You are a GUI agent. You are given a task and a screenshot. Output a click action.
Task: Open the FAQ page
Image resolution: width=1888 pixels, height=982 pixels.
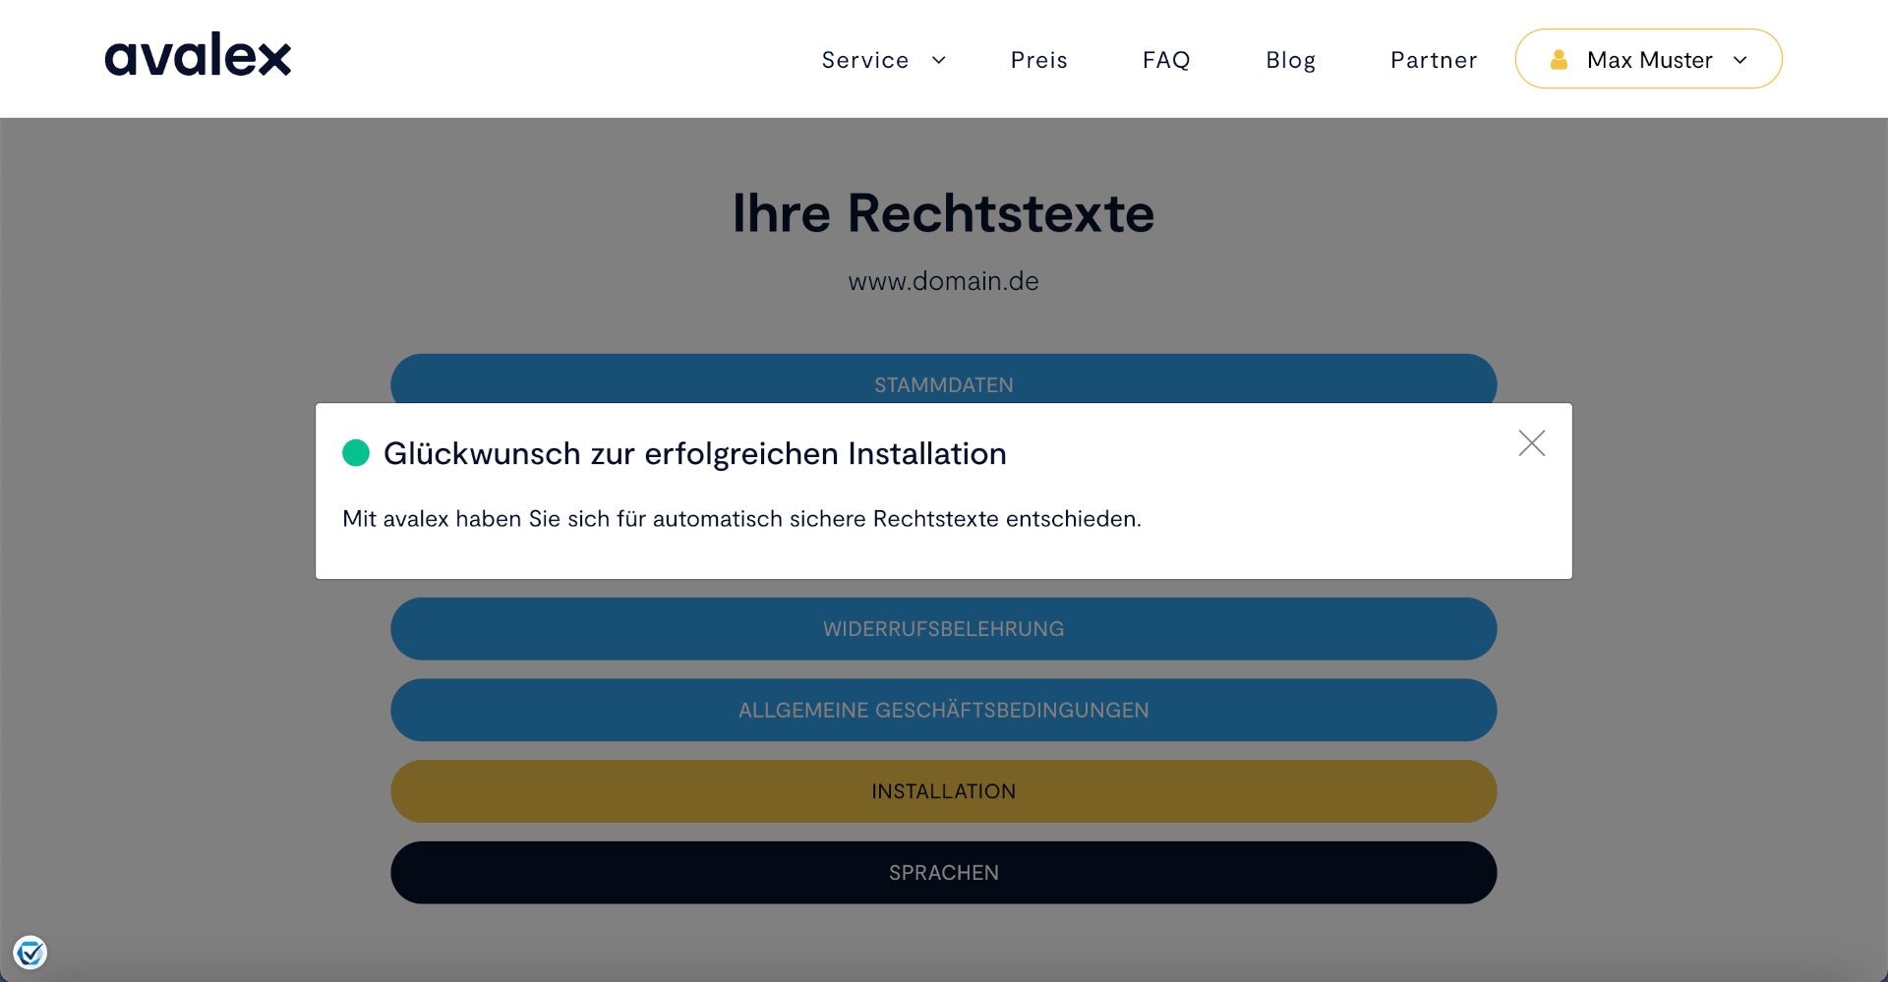[x=1166, y=60]
